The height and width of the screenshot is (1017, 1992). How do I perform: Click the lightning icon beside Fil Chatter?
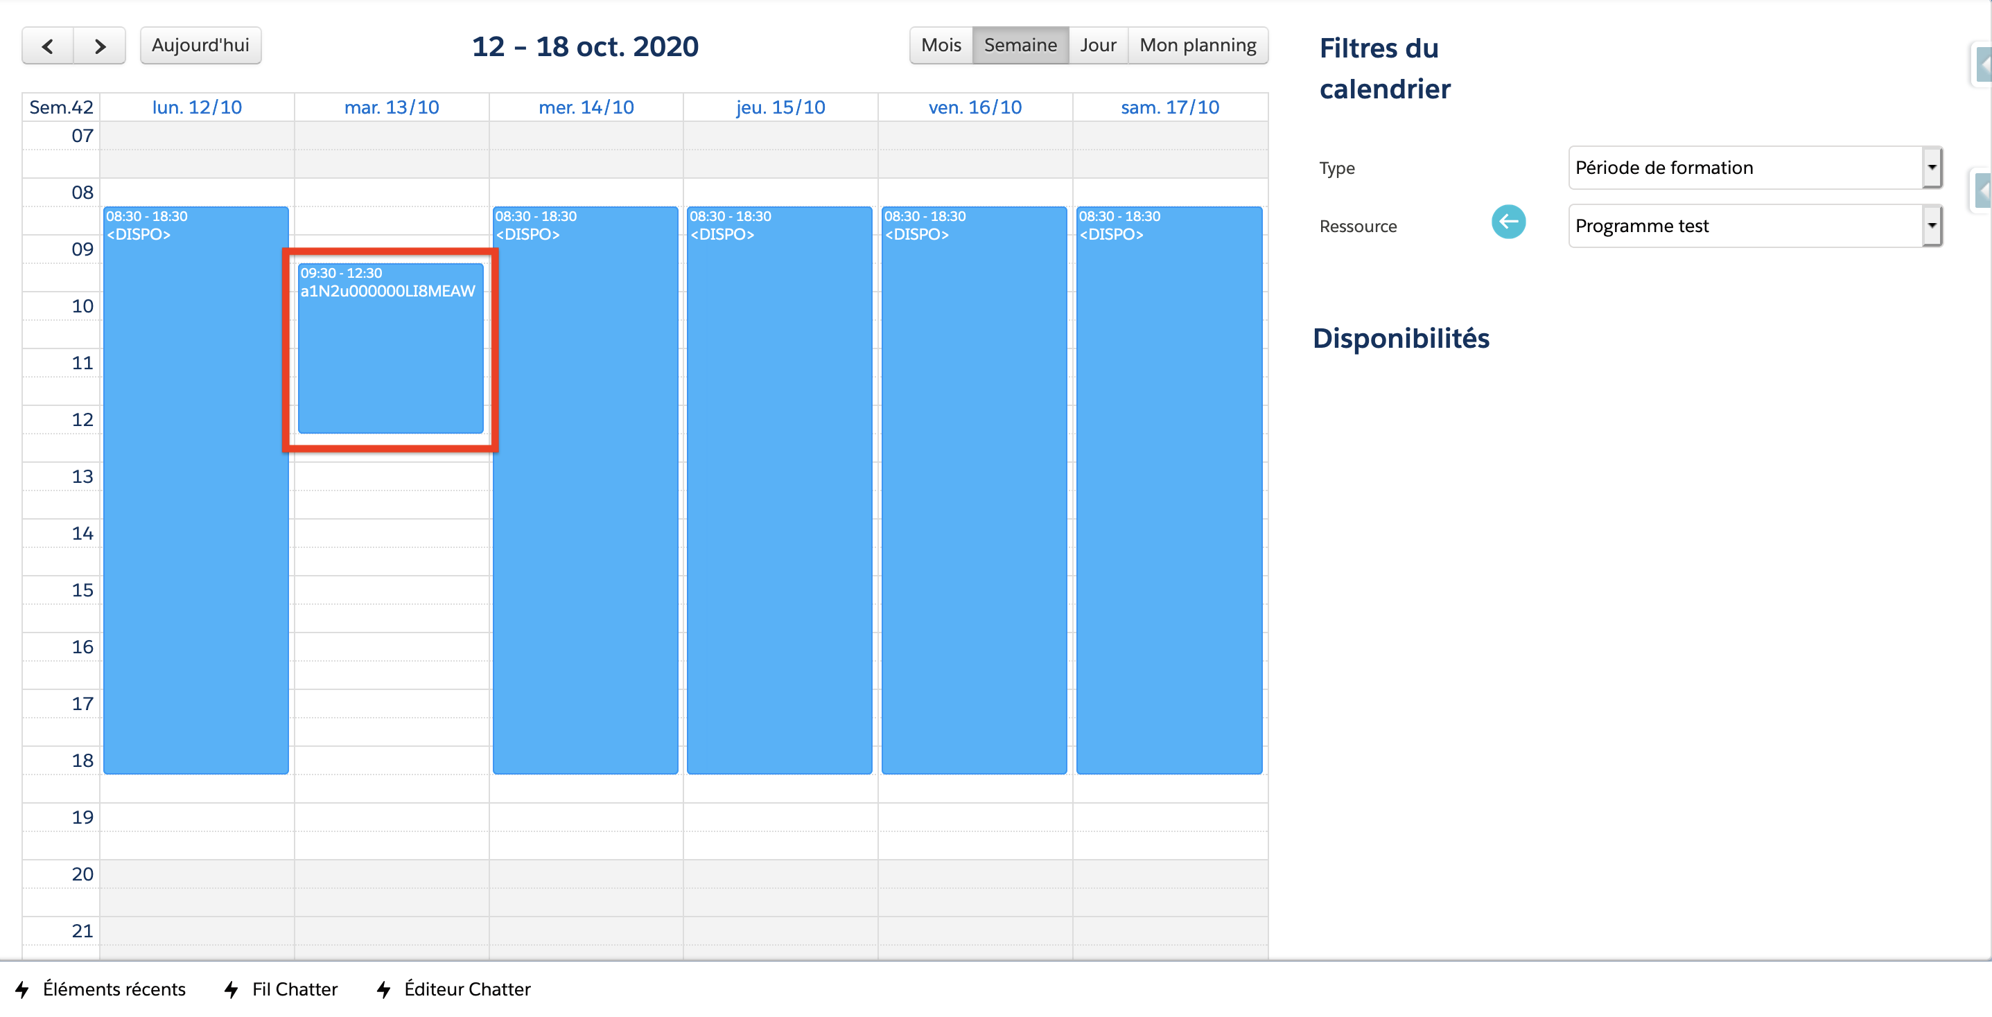(230, 989)
